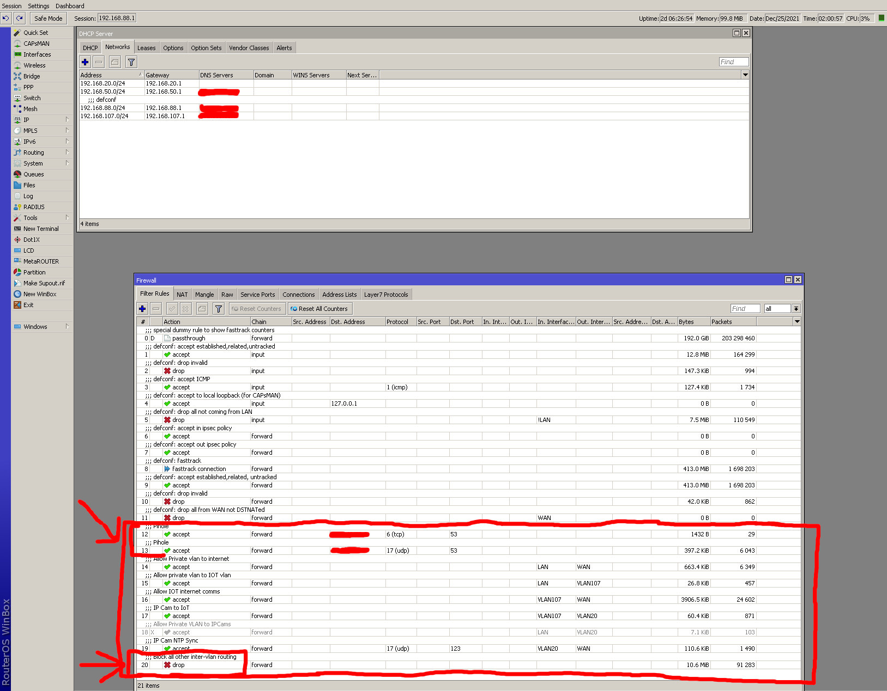Viewport: 887px width, 691px height.
Task: Click the firewall disable X icon
Action: pos(186,309)
